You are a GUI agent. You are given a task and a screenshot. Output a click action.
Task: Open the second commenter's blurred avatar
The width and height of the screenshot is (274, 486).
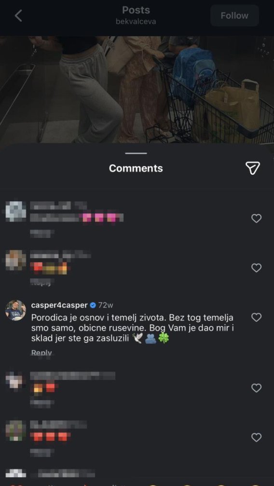[x=15, y=261]
